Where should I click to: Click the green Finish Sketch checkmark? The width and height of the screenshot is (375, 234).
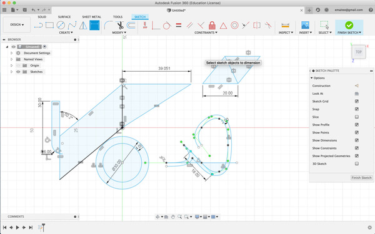tap(349, 25)
